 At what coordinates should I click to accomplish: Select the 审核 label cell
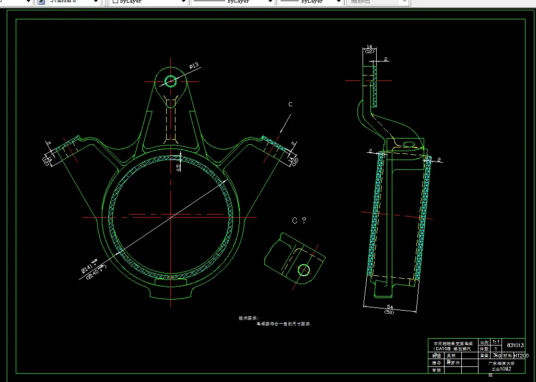[x=437, y=370]
